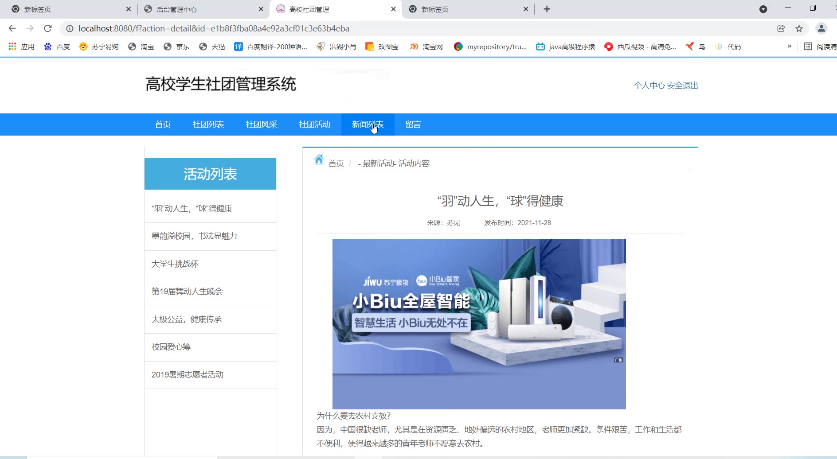
Task: Click the site info icon in address bar
Action: tap(70, 28)
